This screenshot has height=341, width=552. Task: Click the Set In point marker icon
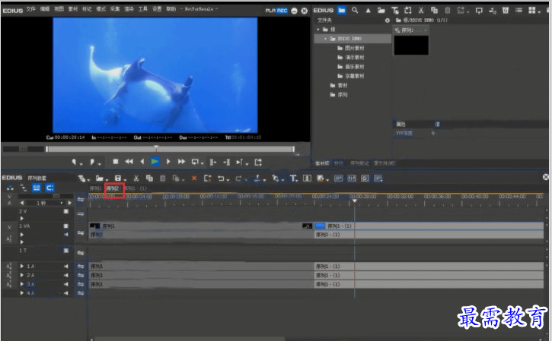(75, 162)
